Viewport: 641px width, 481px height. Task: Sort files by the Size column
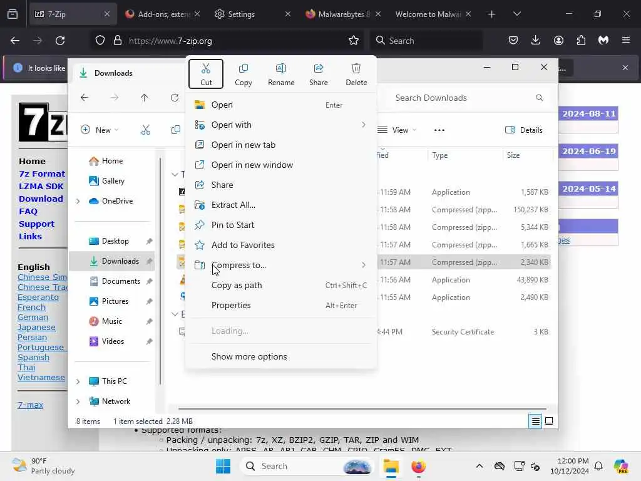(526, 155)
